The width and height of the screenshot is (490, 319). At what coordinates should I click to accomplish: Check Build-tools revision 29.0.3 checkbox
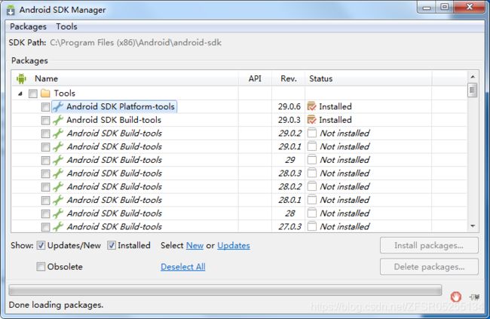click(x=45, y=121)
